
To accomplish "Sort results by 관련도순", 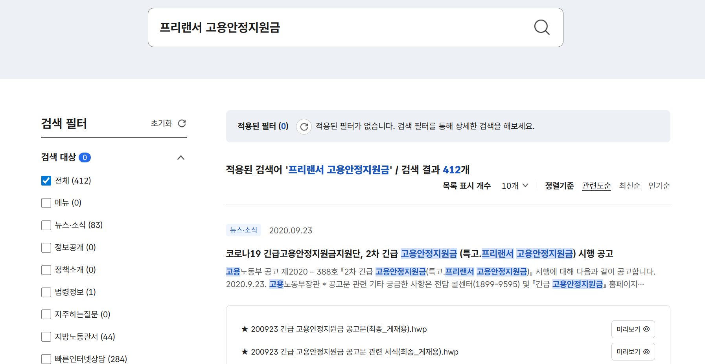I will point(596,186).
